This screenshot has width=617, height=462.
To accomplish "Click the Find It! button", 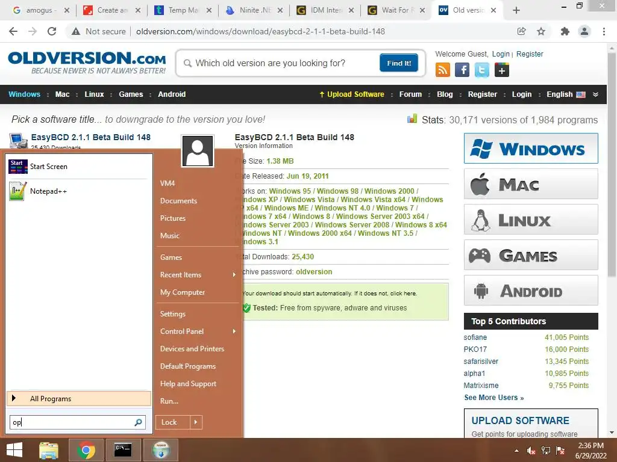I will coord(399,63).
